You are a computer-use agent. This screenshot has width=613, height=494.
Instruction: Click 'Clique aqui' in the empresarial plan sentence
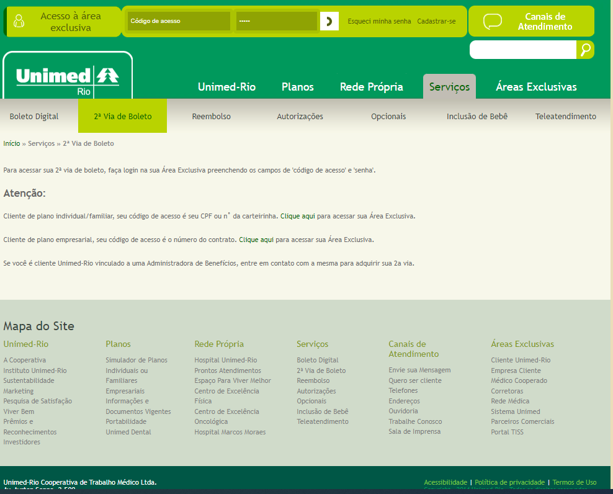(x=256, y=240)
